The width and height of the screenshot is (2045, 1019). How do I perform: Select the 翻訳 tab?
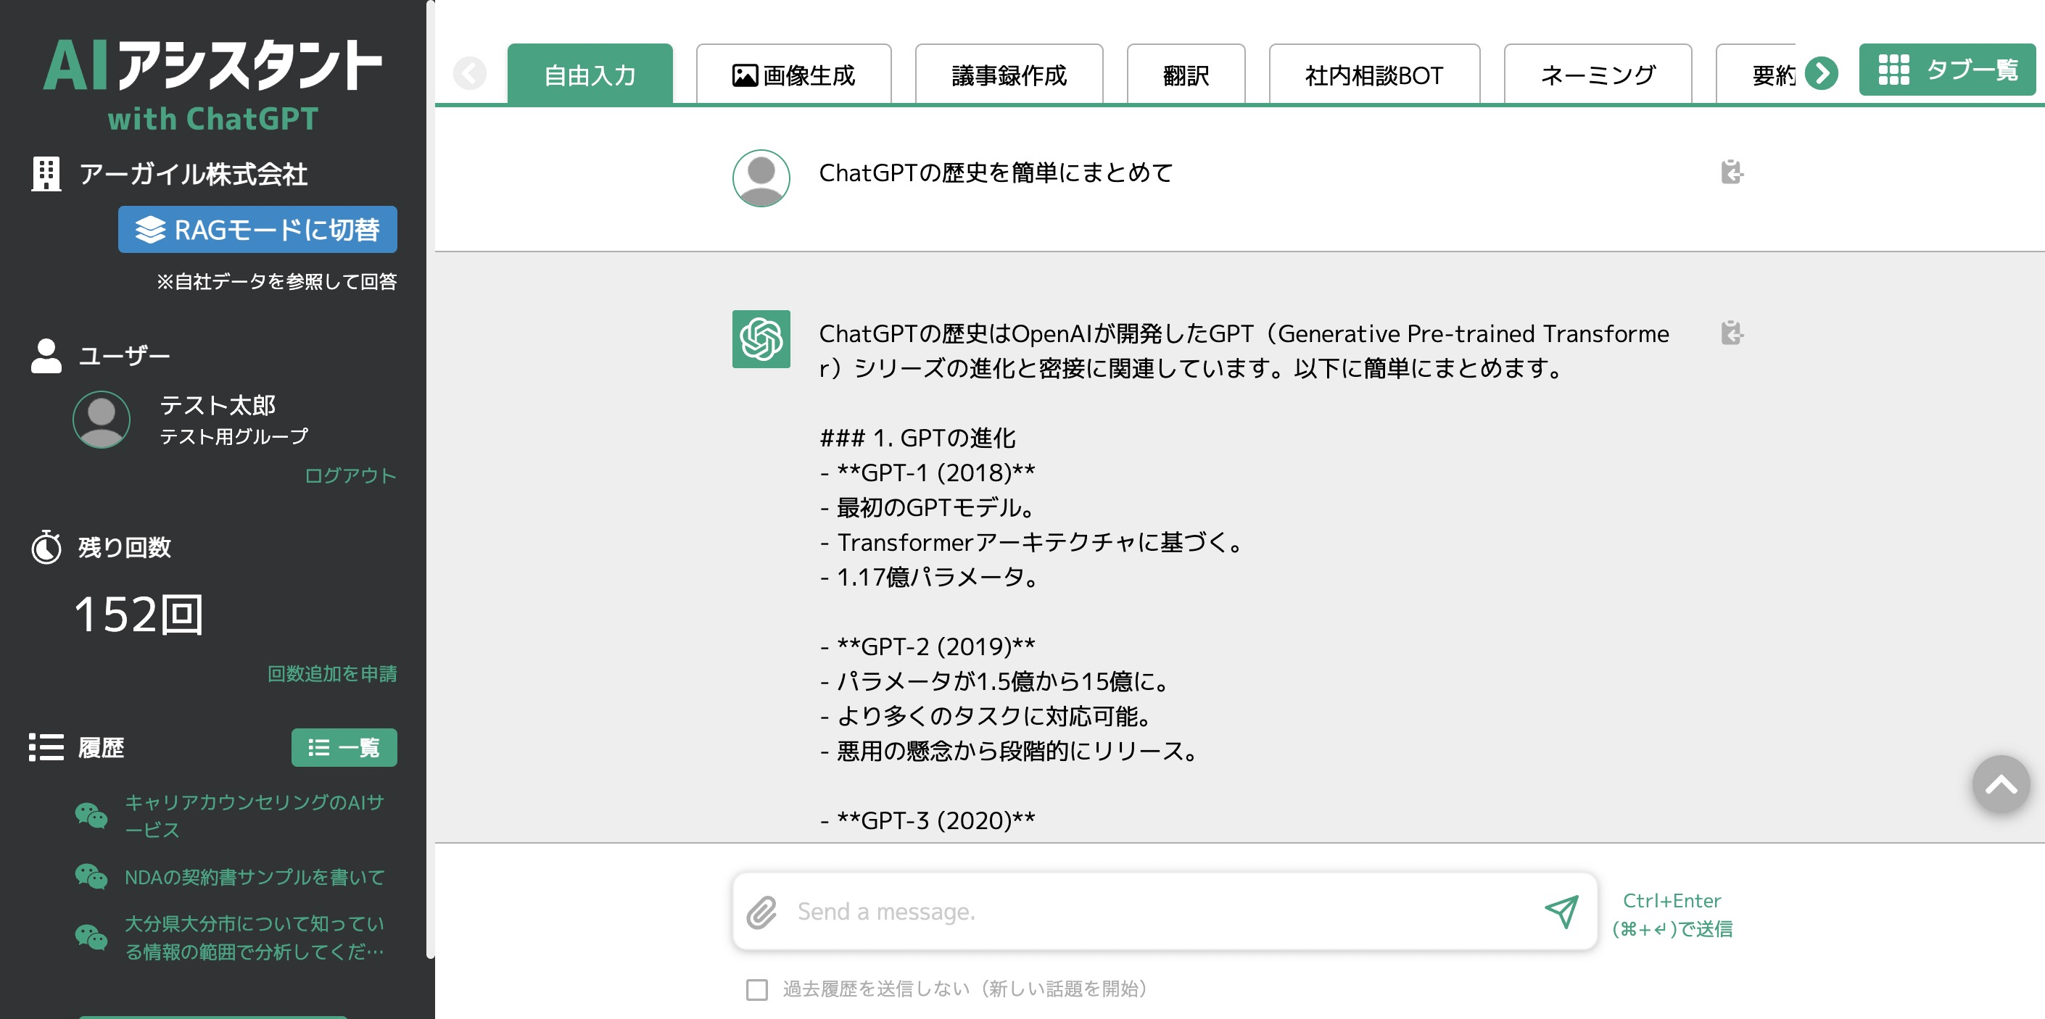pos(1185,75)
